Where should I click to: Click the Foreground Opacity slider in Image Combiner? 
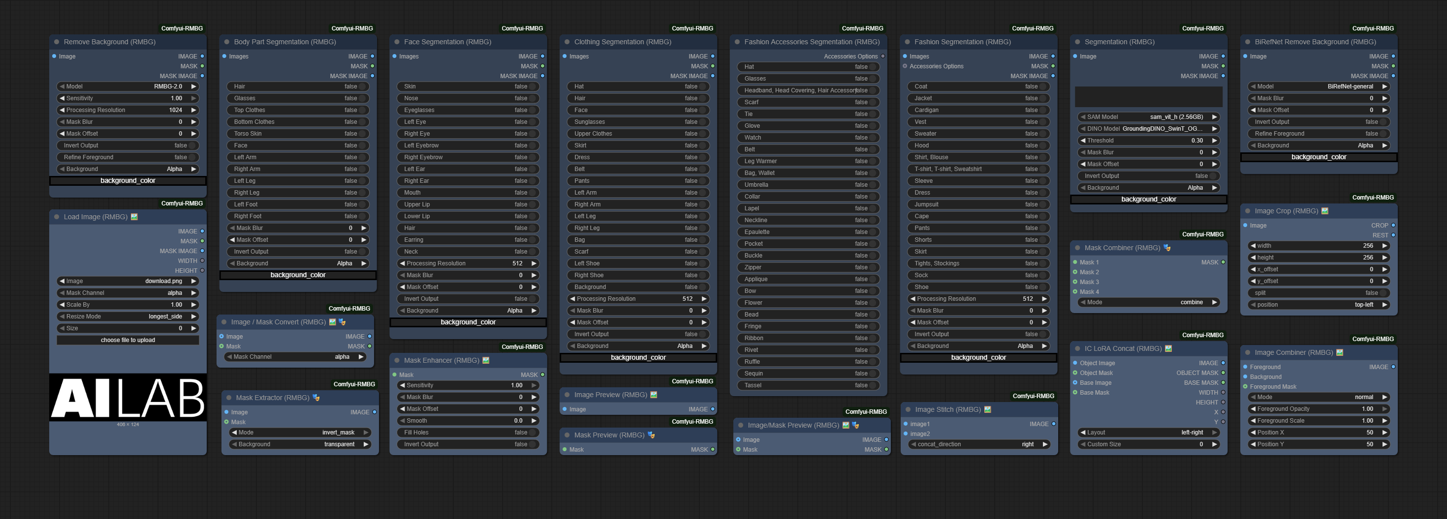(1319, 409)
